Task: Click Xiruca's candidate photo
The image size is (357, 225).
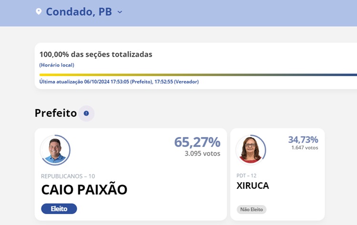Action: (250, 149)
